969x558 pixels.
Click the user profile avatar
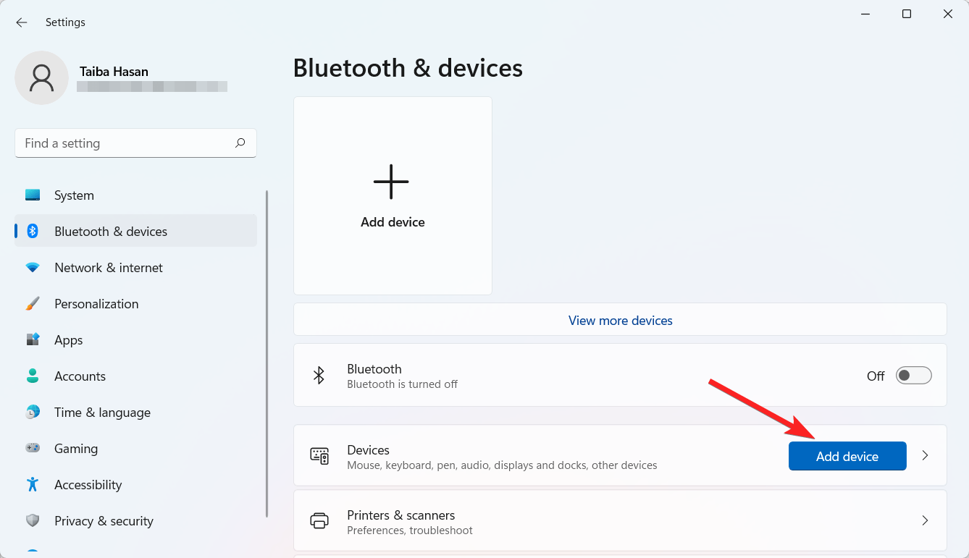pyautogui.click(x=42, y=77)
